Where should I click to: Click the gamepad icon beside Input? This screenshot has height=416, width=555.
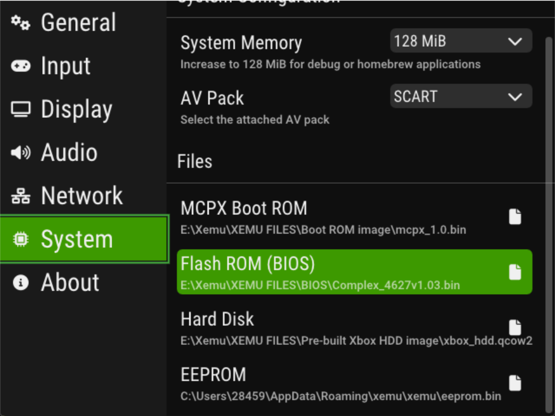click(x=21, y=66)
